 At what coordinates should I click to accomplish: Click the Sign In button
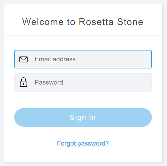pos(83,117)
